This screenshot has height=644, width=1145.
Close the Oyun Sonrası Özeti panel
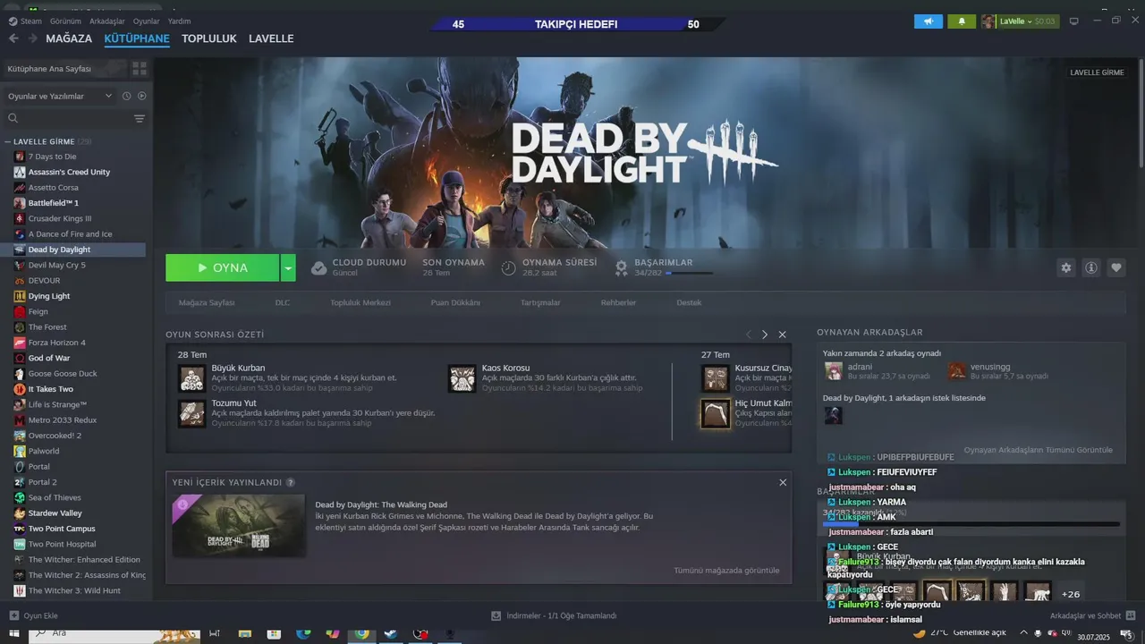tap(782, 335)
